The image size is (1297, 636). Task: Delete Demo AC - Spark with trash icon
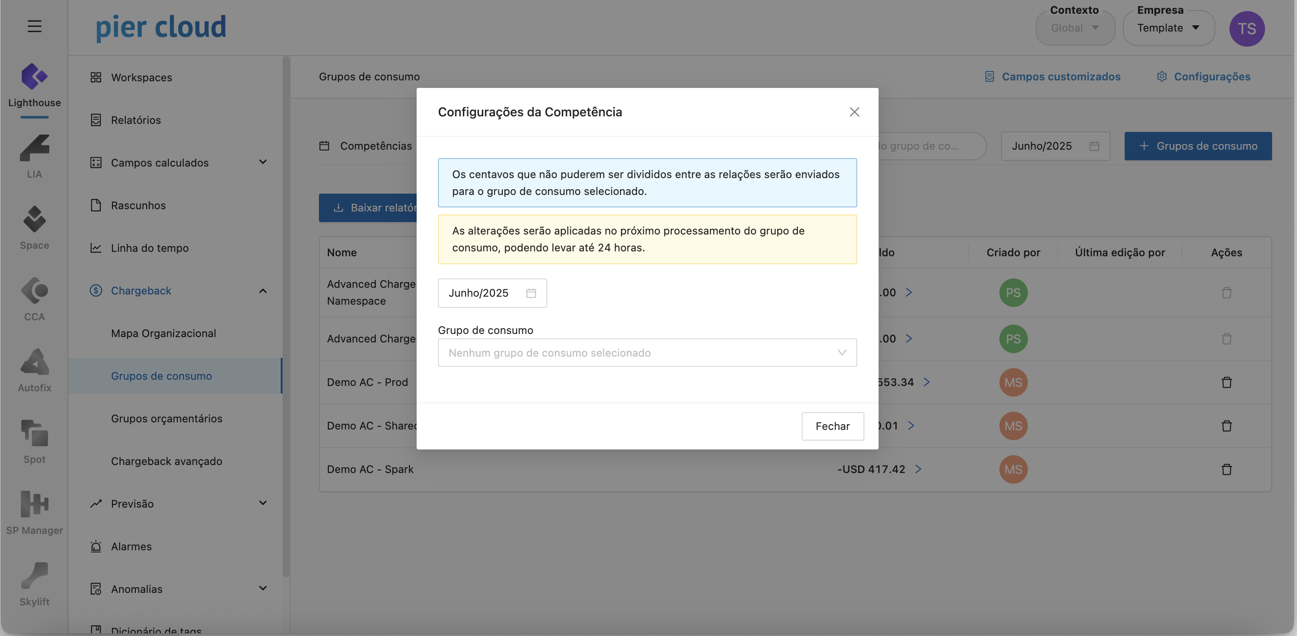click(1226, 469)
